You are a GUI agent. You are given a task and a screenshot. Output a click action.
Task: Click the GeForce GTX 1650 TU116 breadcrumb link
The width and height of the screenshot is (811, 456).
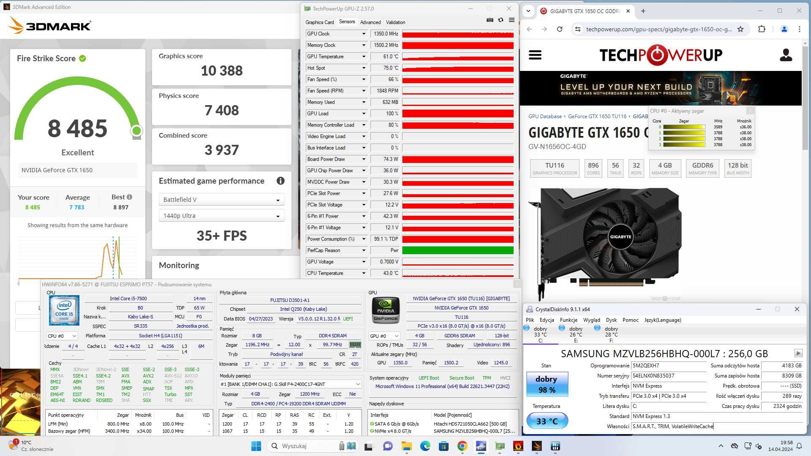point(597,117)
